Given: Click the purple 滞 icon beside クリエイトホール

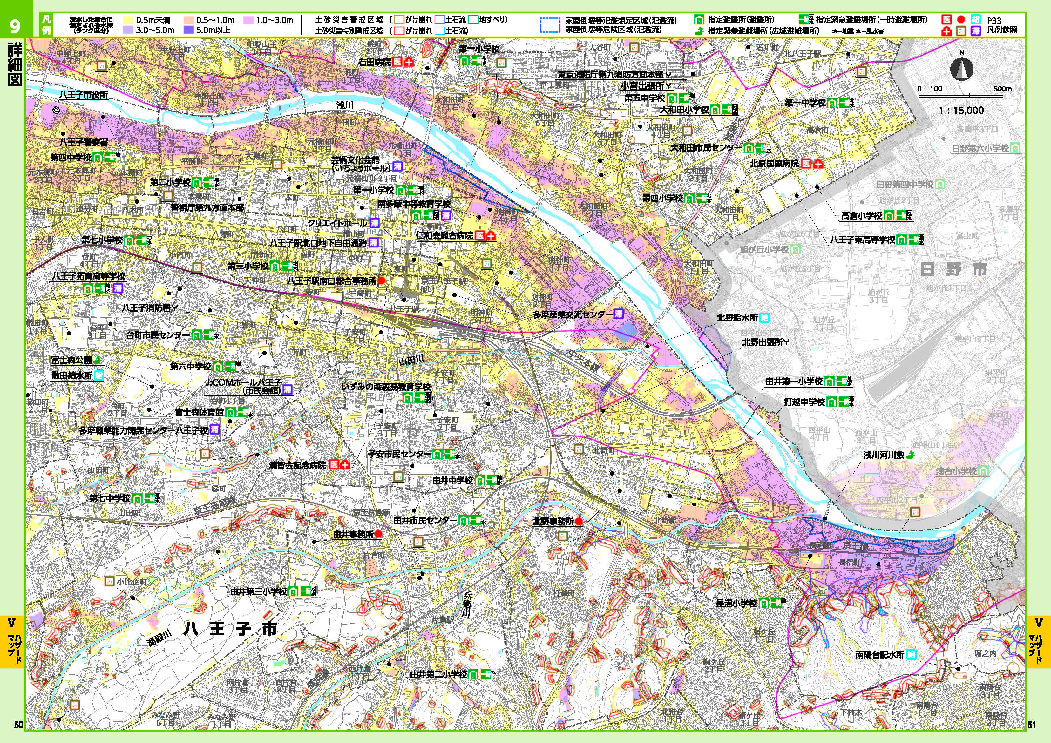Looking at the screenshot, I should [x=375, y=223].
